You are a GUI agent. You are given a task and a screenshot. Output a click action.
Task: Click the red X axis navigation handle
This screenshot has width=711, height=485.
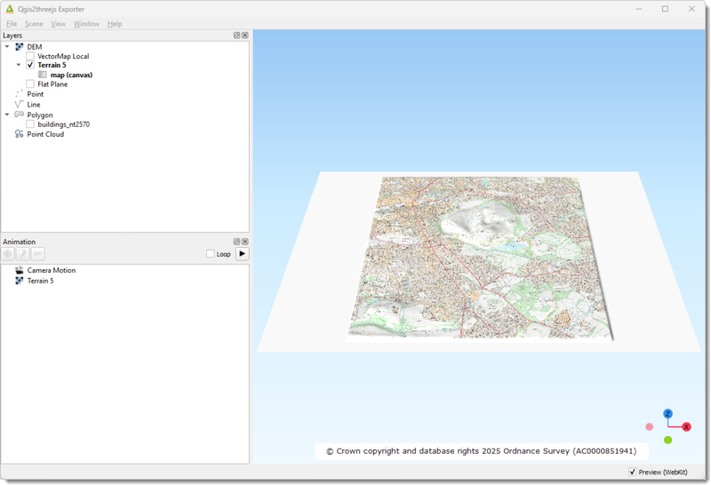coord(686,427)
